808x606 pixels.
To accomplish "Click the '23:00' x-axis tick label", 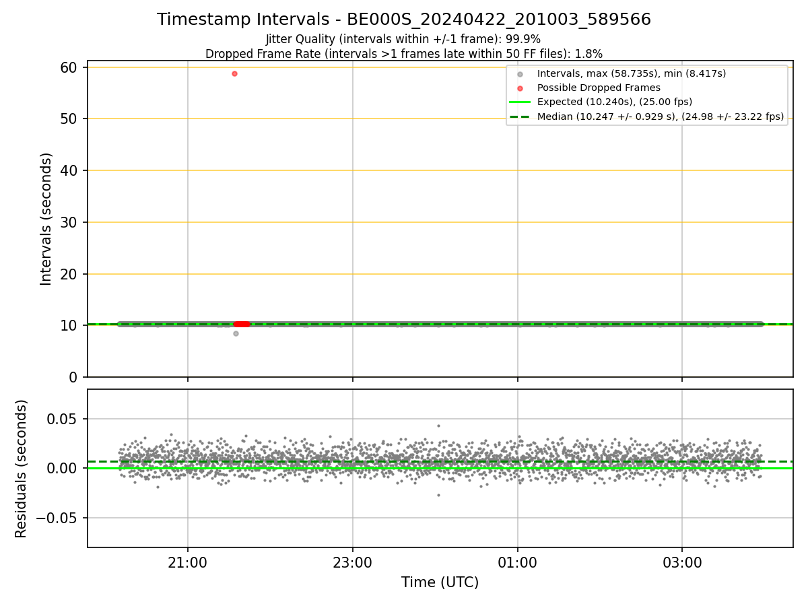I will click(353, 563).
